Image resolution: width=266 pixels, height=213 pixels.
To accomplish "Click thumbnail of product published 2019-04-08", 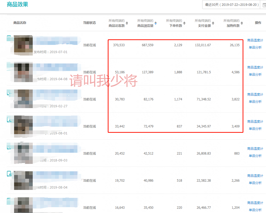I will [x=23, y=72].
